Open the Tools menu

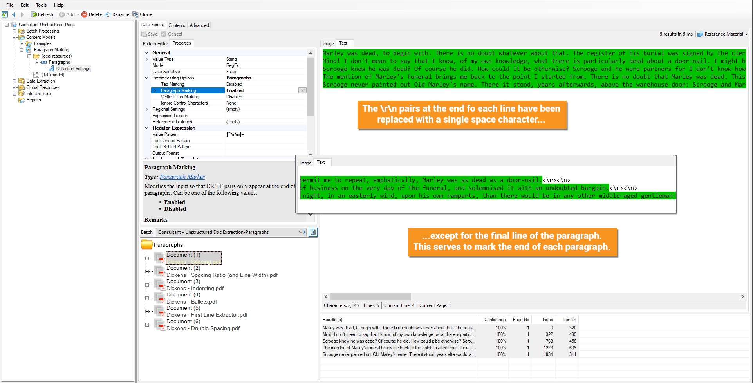point(41,5)
